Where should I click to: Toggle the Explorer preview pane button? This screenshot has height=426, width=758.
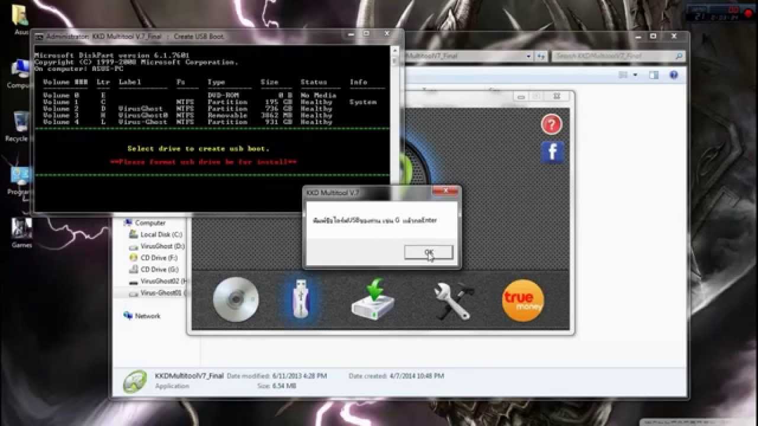[x=654, y=75]
